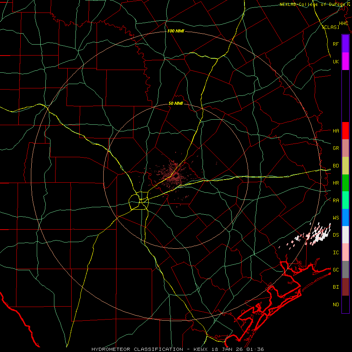Click the HYDROMETEOR CLASSIFICATION title text

pos(137,349)
